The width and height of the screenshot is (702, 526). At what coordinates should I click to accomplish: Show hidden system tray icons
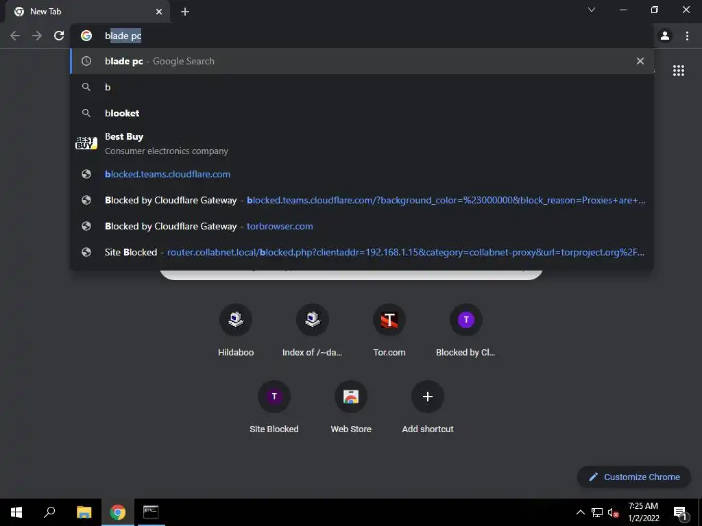click(x=580, y=512)
